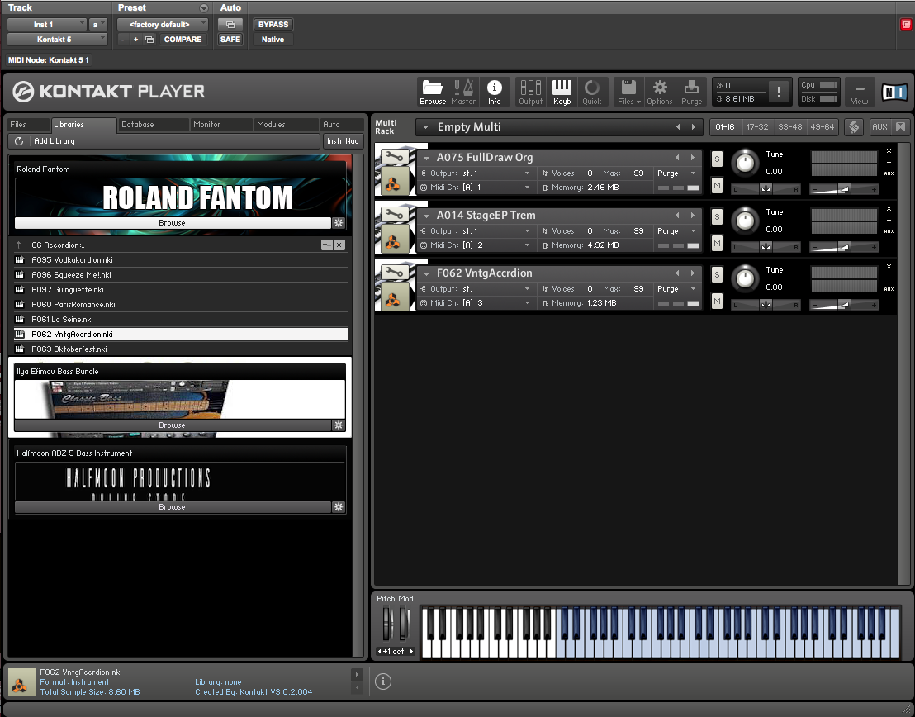Mute the A075 FullDraw Org instrument
Viewport: 915px width, 717px height.
pyautogui.click(x=717, y=186)
